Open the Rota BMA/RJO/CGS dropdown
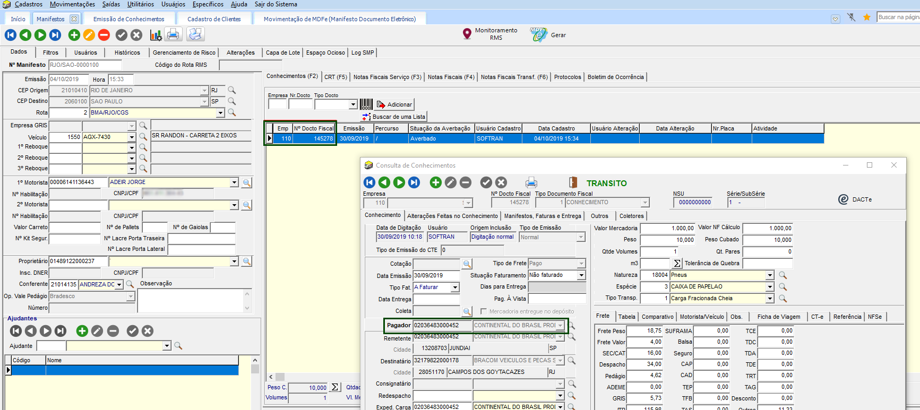This screenshot has height=410, width=920. click(x=220, y=112)
